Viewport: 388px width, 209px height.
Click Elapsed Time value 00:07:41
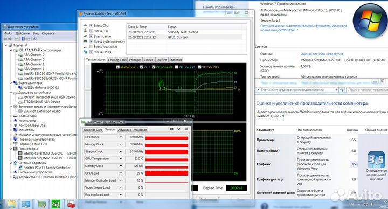237,188
